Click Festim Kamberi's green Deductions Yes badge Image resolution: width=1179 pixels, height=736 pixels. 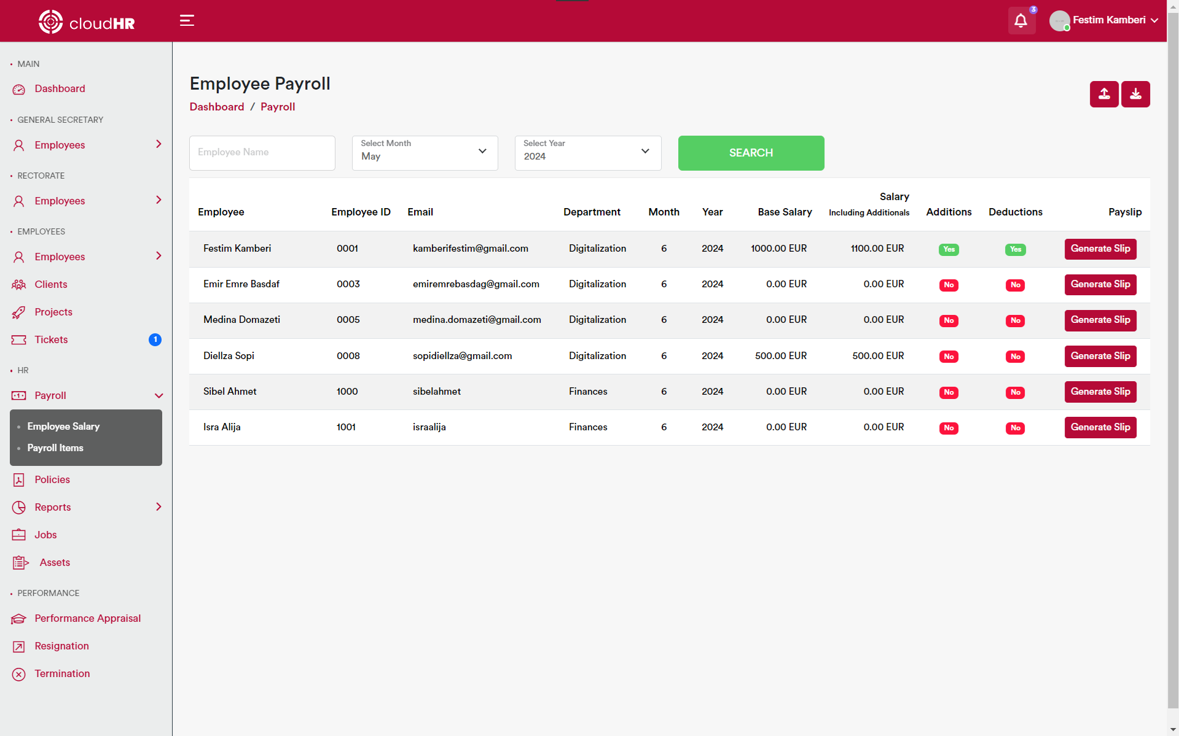[1015, 249]
